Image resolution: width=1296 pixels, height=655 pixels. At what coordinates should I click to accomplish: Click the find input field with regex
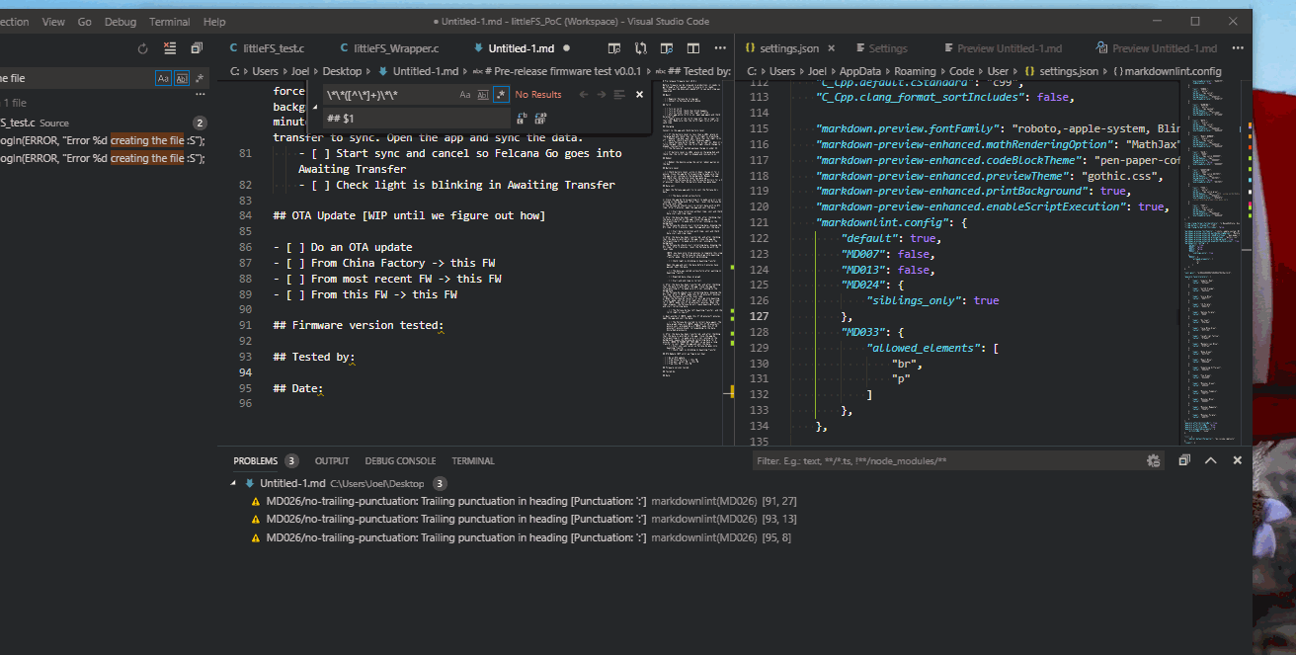[x=389, y=95]
